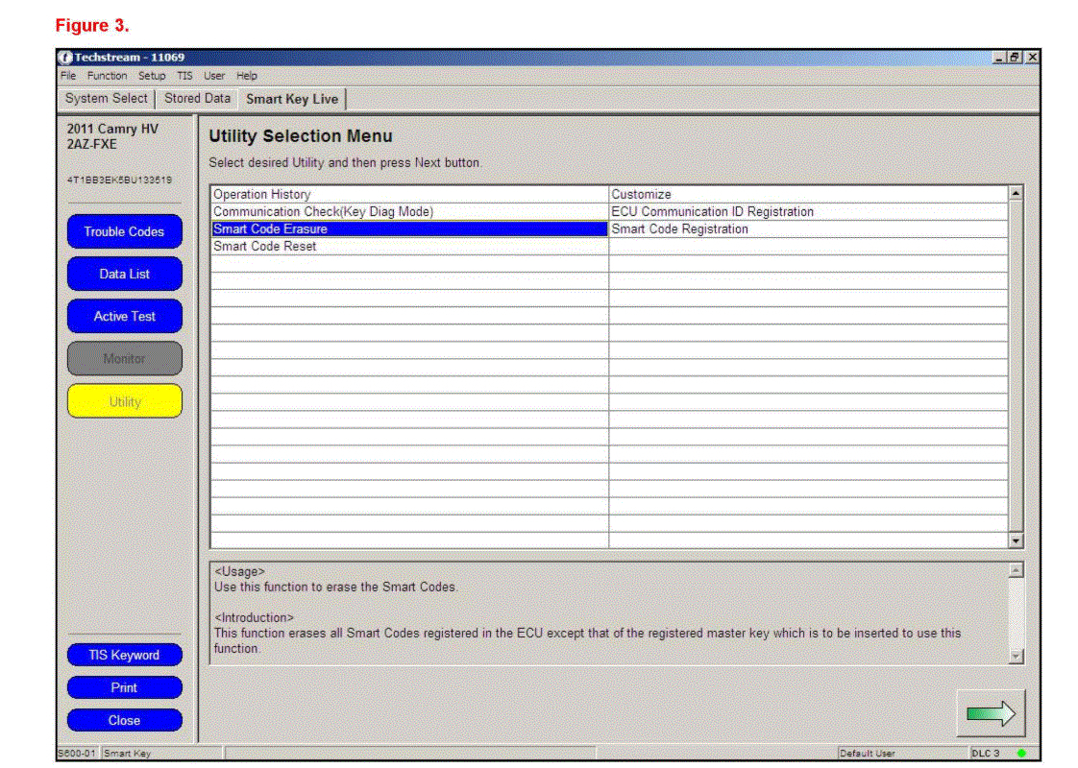The width and height of the screenshot is (1078, 768).
Task: Open the File menu
Action: 68,76
